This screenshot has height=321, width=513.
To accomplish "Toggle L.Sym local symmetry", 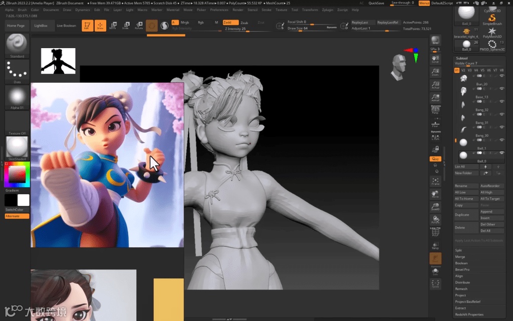I will [435, 136].
